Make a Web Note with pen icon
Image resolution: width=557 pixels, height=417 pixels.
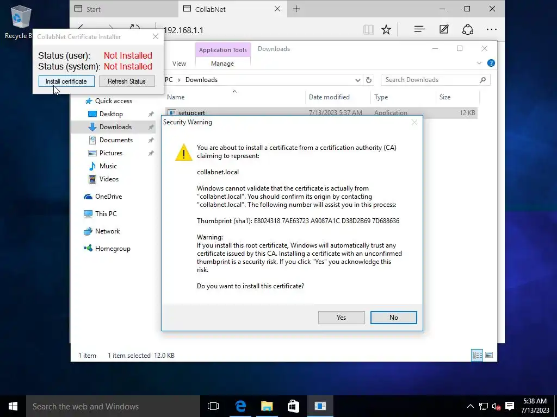(x=444, y=29)
